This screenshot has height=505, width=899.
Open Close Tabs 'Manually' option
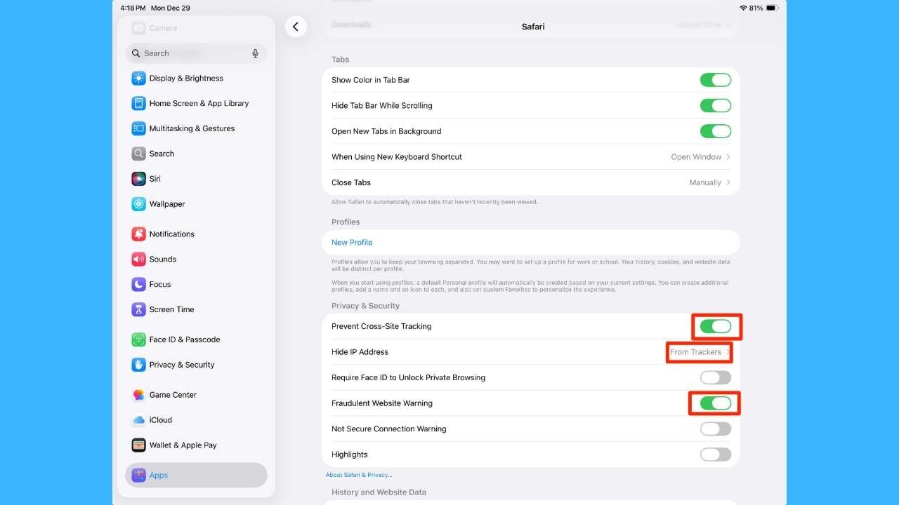coord(710,182)
